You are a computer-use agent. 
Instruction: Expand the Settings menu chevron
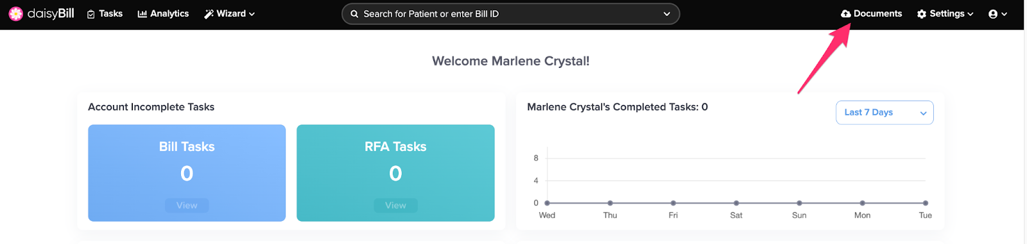click(x=971, y=14)
